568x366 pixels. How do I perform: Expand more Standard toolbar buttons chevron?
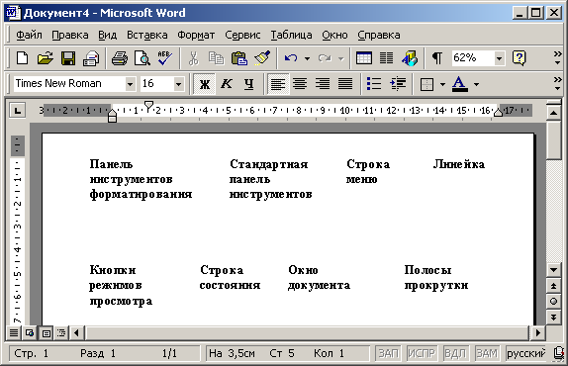tap(557, 58)
